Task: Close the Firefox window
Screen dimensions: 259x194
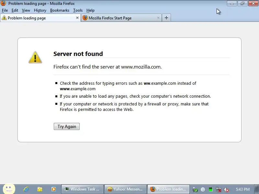Action: tap(253, 4)
